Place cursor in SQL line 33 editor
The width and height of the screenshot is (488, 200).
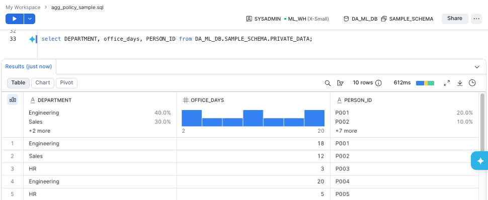click(177, 39)
